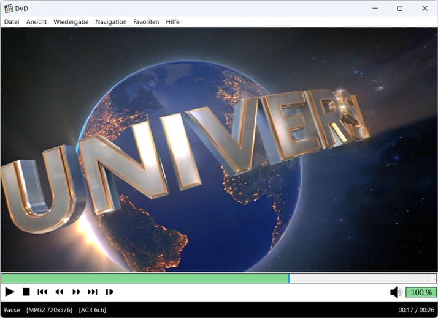Click the blue seek position marker

coord(289,278)
